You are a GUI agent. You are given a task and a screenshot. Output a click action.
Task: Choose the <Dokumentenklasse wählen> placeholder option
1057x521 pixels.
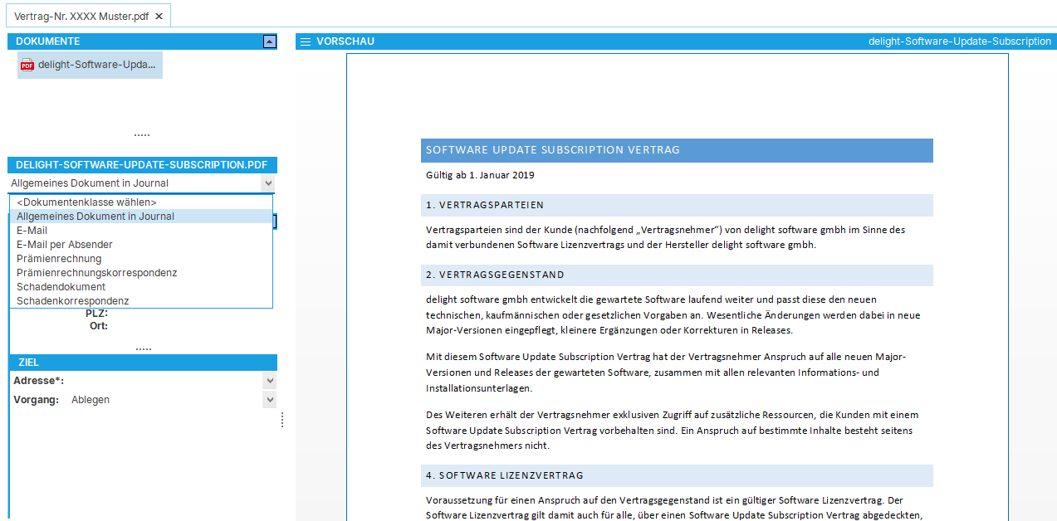(x=86, y=202)
